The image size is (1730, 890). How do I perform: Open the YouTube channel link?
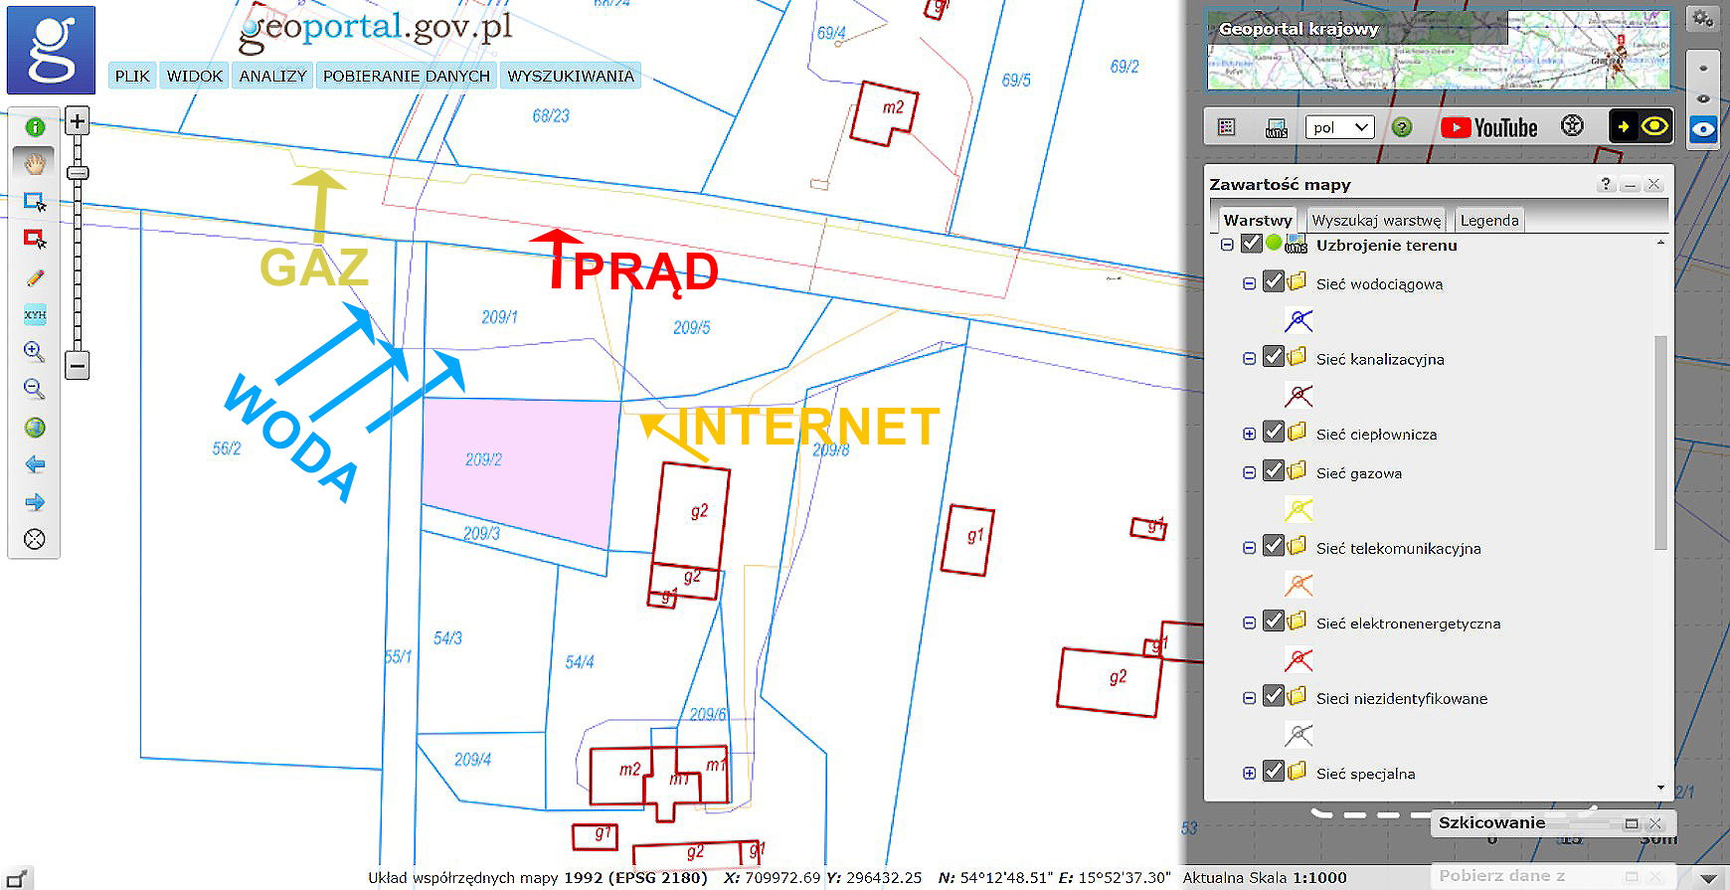point(1488,127)
